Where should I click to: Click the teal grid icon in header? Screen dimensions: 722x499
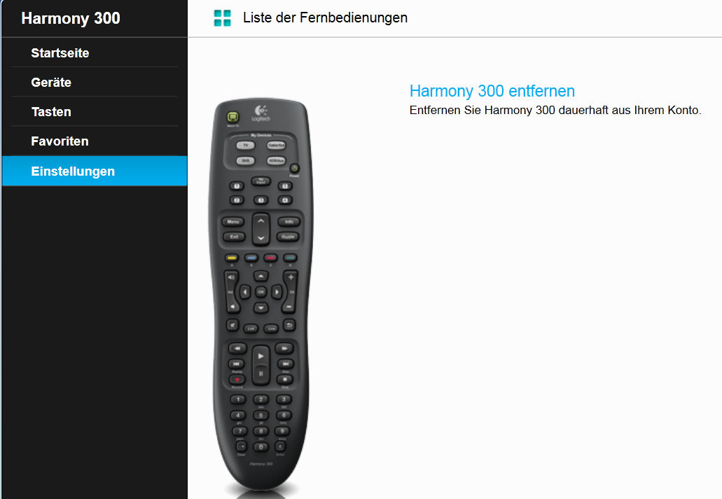[223, 18]
